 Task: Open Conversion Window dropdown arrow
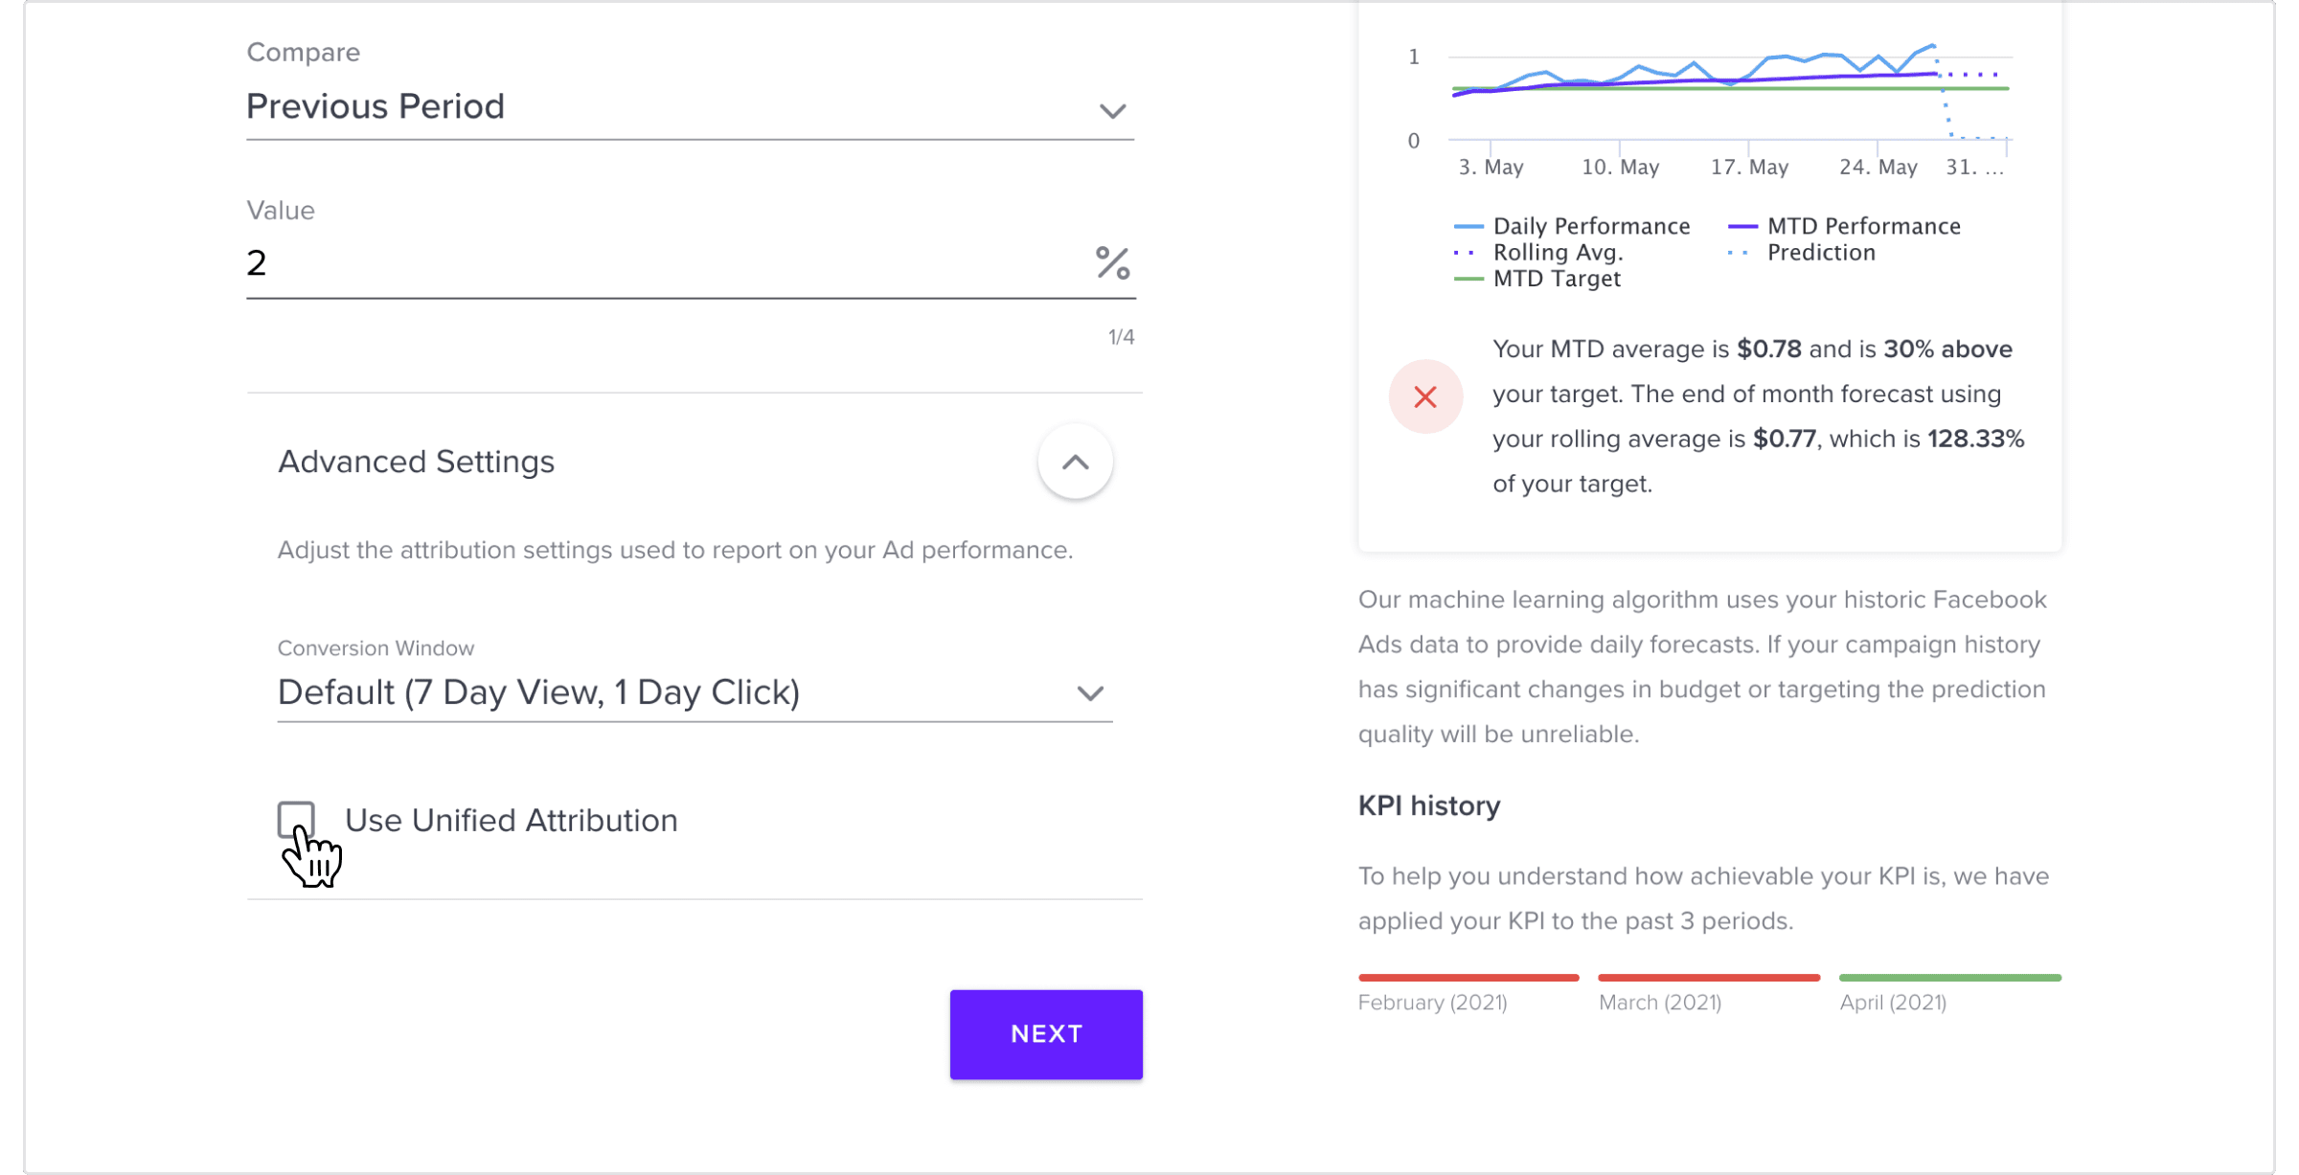coord(1090,693)
